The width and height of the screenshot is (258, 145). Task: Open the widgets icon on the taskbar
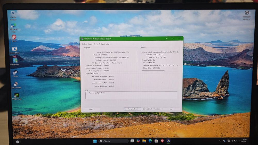(x=18, y=142)
